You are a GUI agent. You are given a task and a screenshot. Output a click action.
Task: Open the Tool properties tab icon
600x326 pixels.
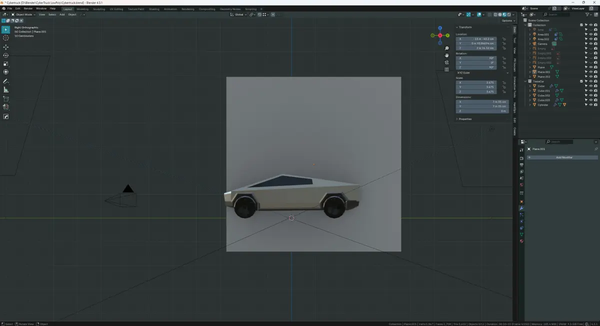click(521, 150)
